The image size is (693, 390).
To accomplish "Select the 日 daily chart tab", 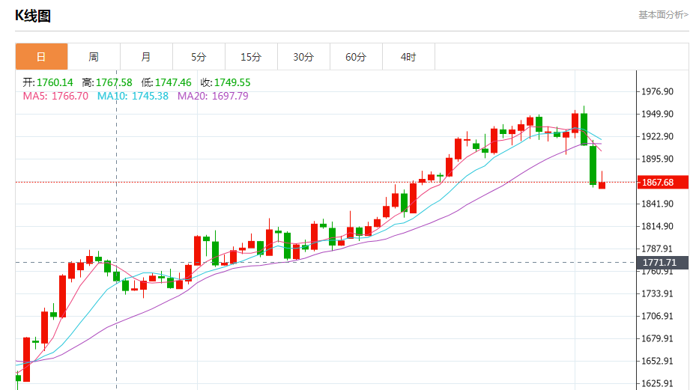I will pyautogui.click(x=41, y=57).
